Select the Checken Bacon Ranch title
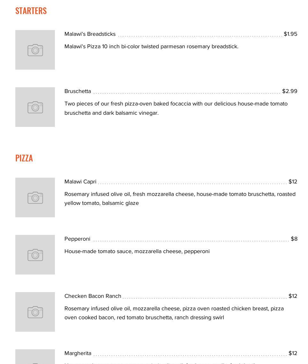This screenshot has height=364, width=308. (93, 296)
